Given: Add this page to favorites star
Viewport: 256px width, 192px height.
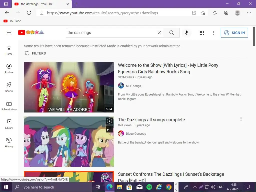Looking at the screenshot, I should pyautogui.click(x=203, y=13).
